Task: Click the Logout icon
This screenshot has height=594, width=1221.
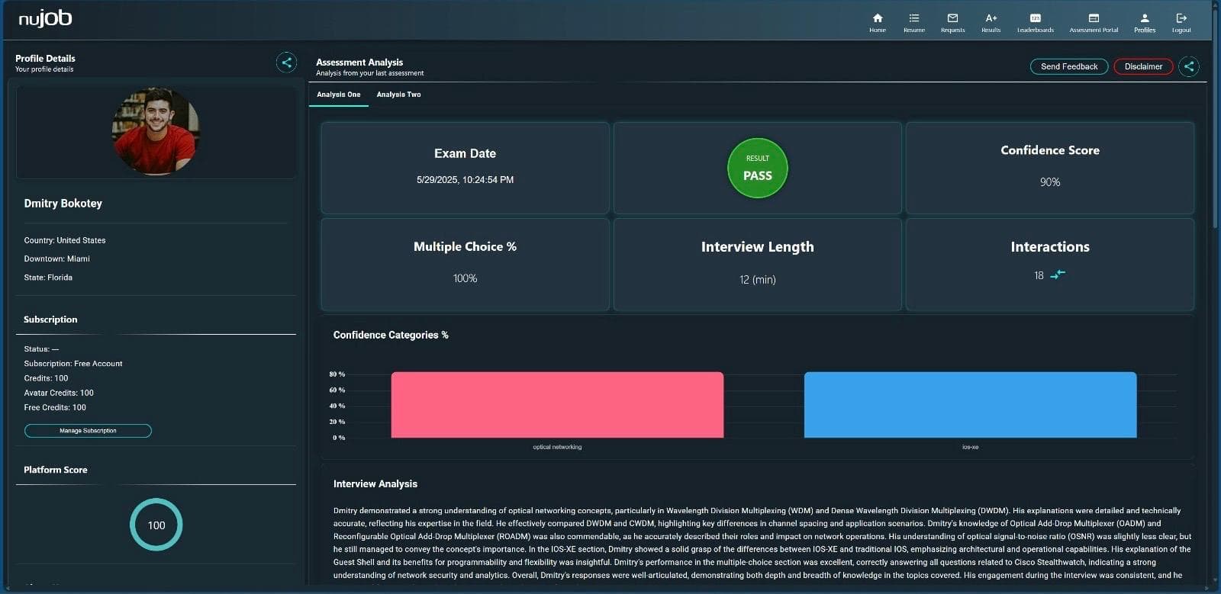Action: [x=1181, y=18]
